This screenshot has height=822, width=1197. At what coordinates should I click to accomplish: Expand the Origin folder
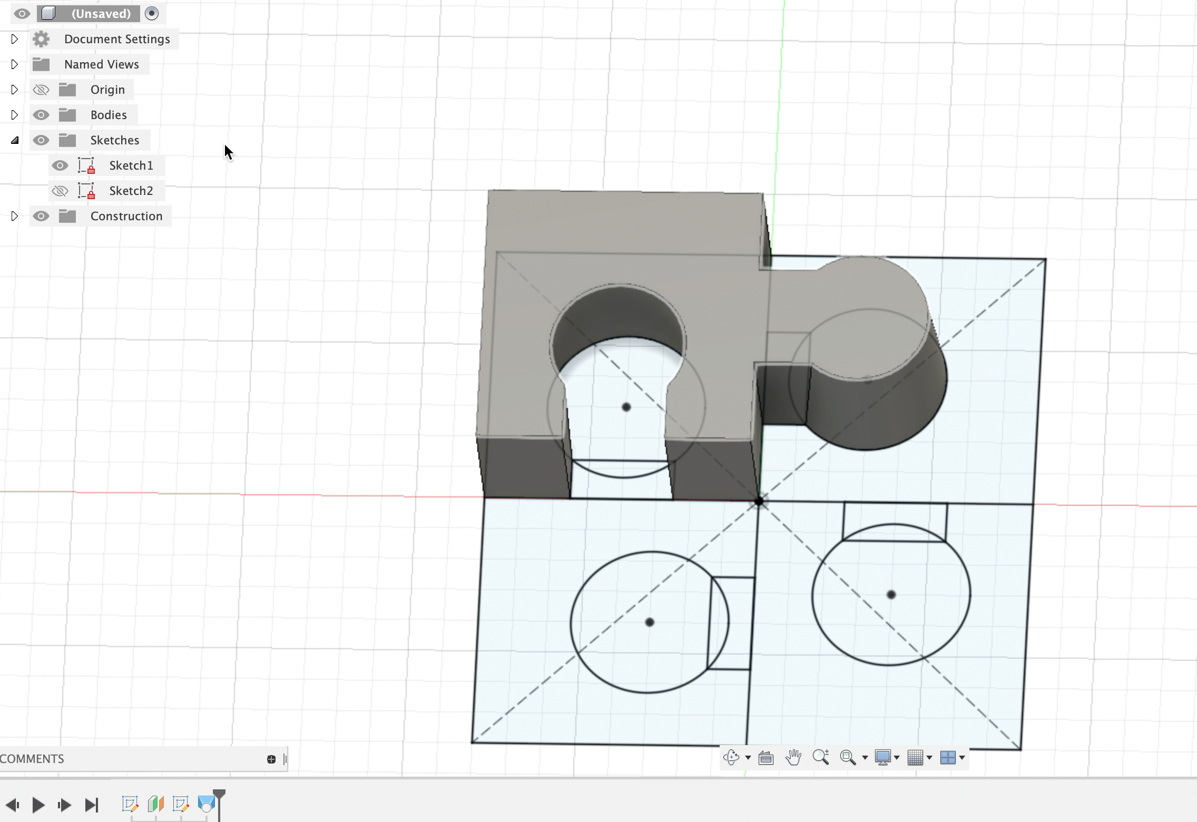tap(15, 89)
